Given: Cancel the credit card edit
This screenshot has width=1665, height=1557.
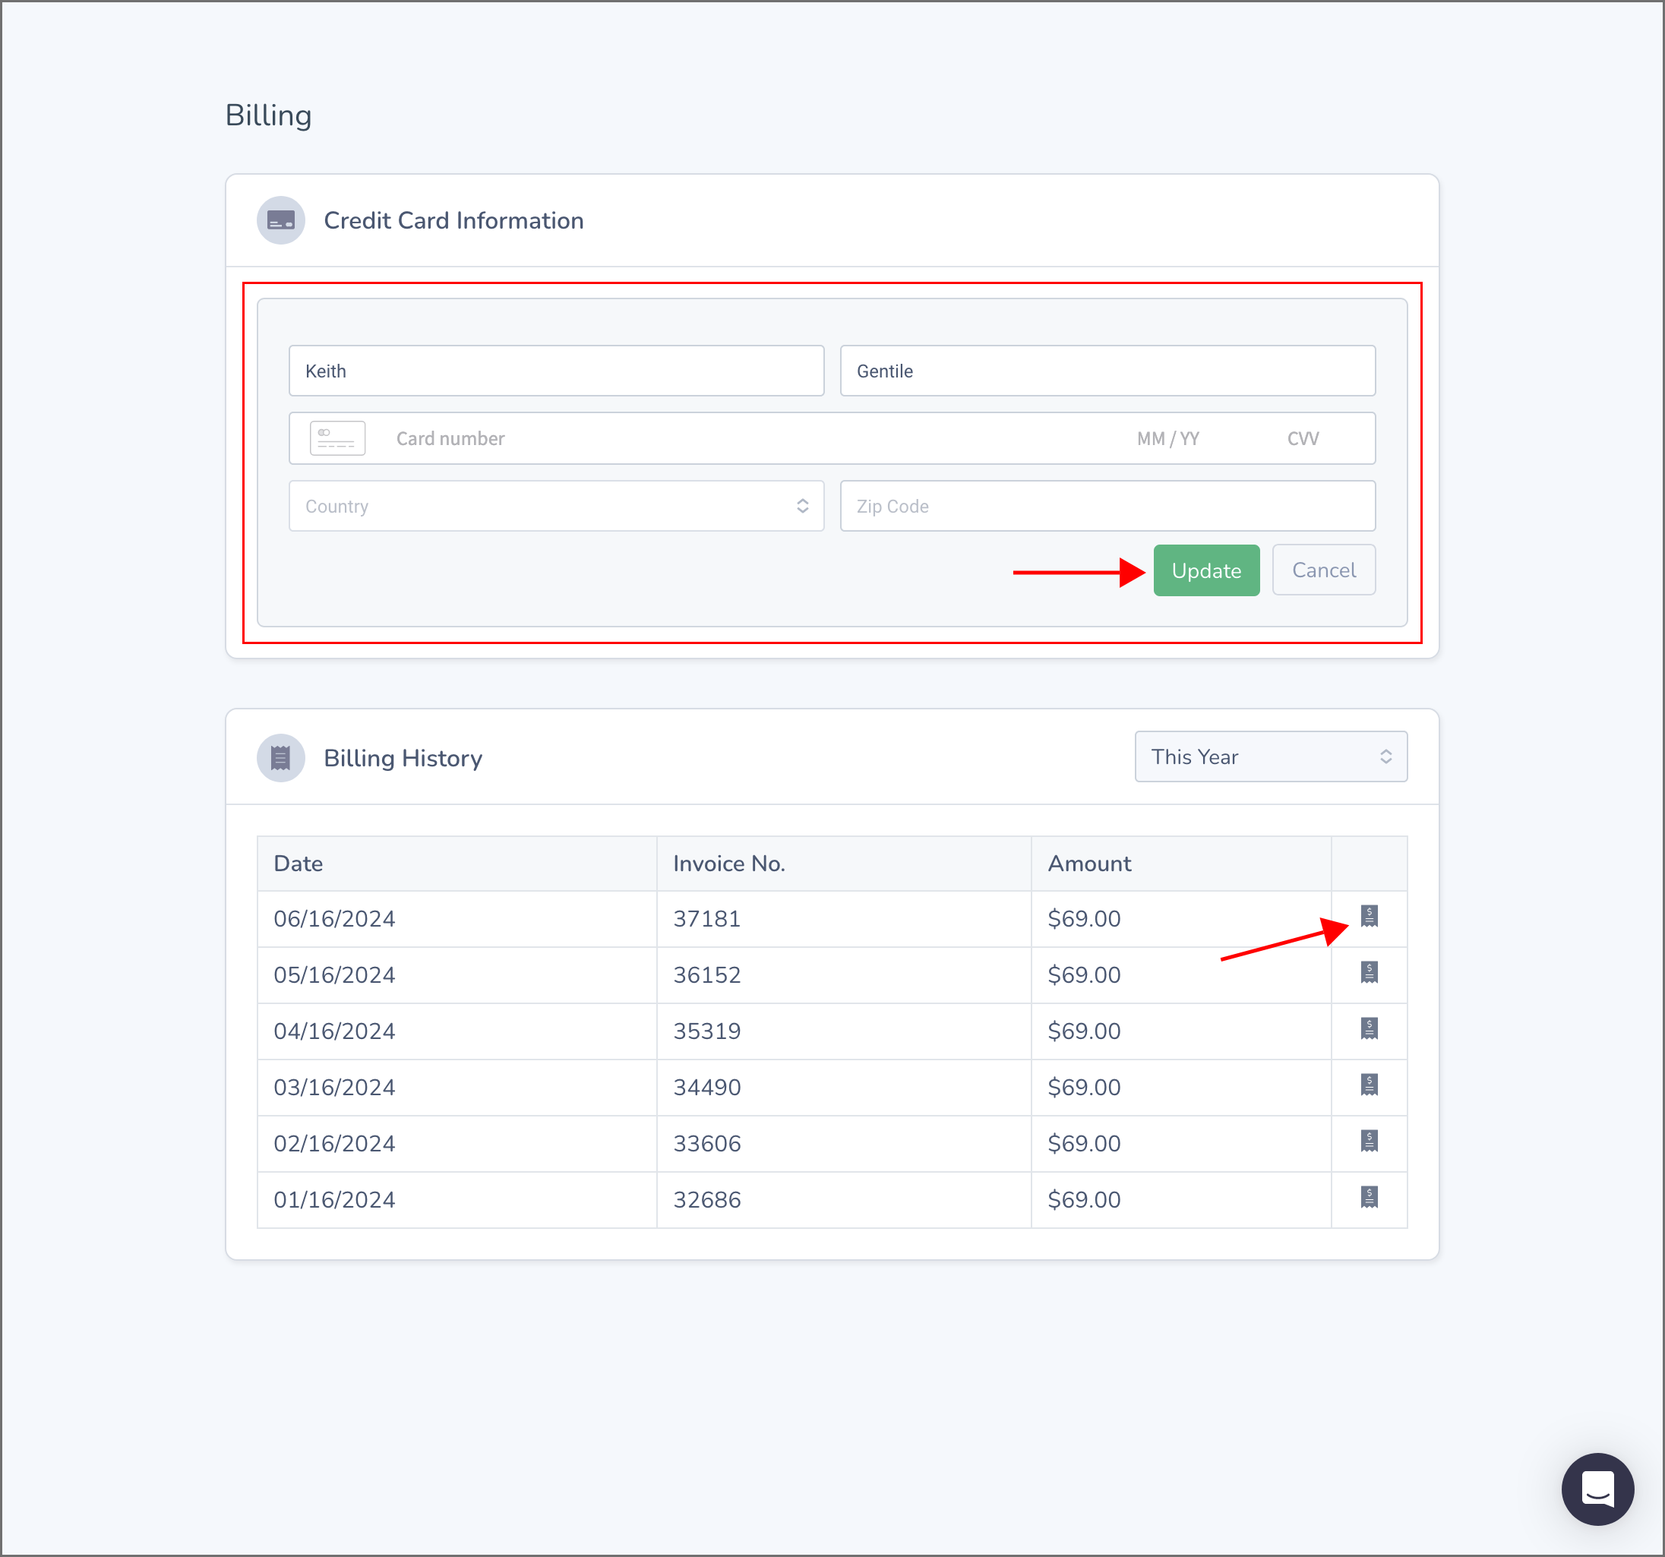Looking at the screenshot, I should coord(1323,570).
